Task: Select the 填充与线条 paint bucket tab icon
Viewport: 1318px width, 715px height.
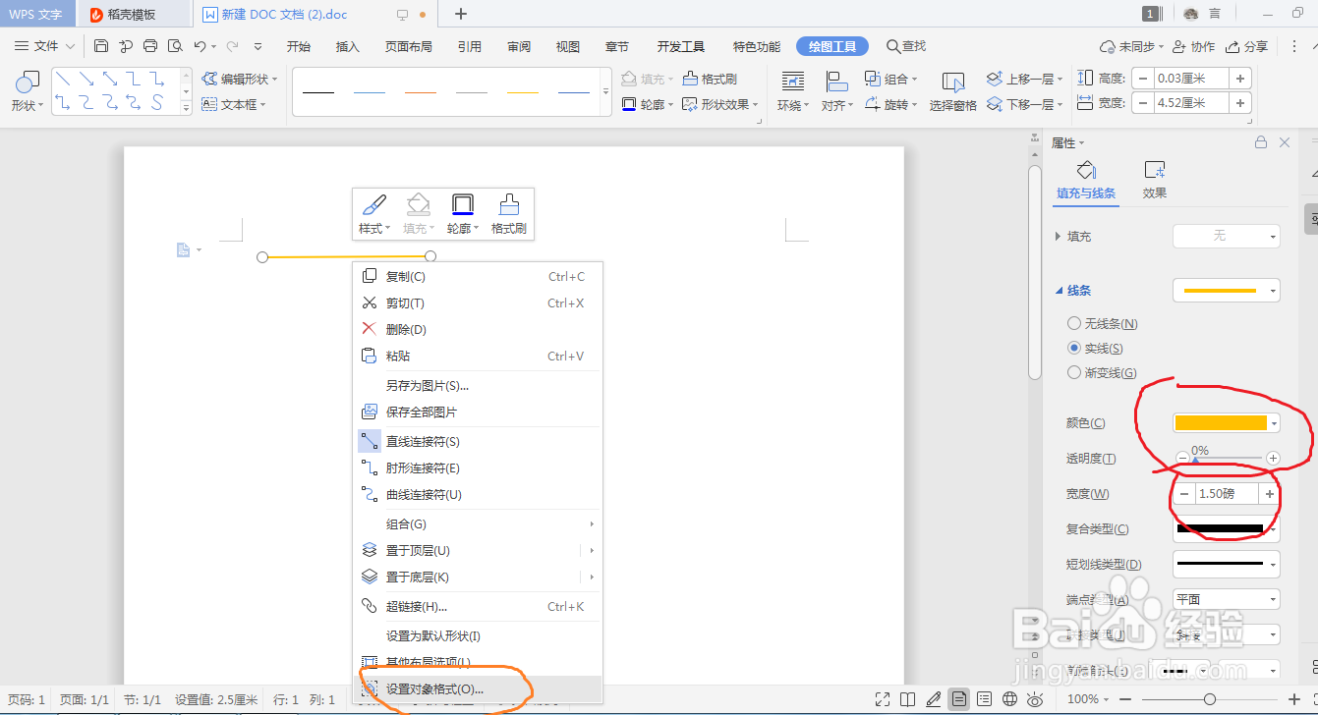Action: [1086, 170]
